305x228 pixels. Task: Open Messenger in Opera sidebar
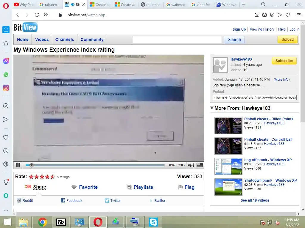click(x=6, y=61)
